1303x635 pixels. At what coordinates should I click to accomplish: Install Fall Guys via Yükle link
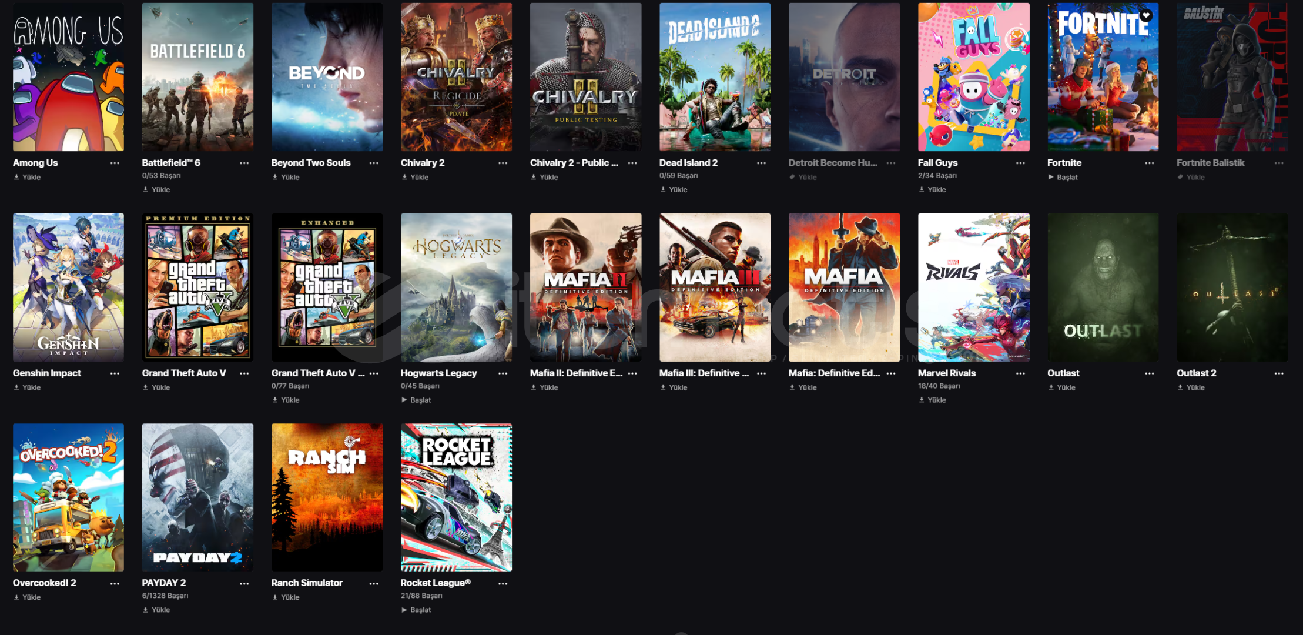[x=932, y=189]
